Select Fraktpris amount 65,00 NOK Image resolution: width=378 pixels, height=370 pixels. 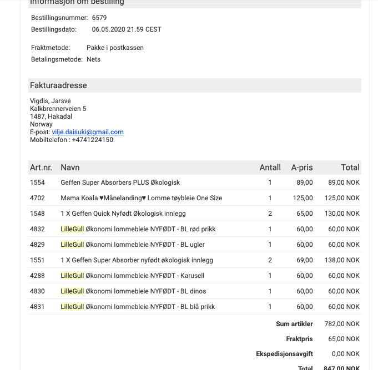344,339
